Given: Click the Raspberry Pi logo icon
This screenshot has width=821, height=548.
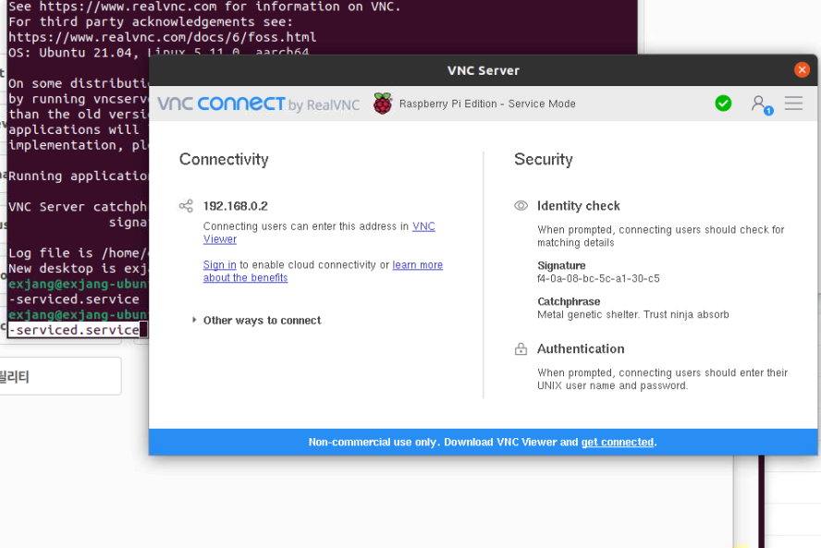Looking at the screenshot, I should (x=383, y=104).
